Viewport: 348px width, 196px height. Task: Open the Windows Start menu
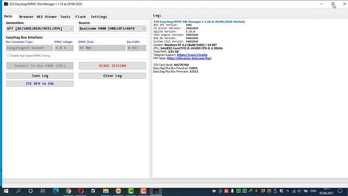coord(6,191)
